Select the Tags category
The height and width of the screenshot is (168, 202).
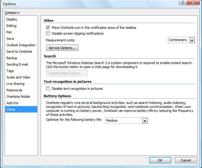pos(21,71)
